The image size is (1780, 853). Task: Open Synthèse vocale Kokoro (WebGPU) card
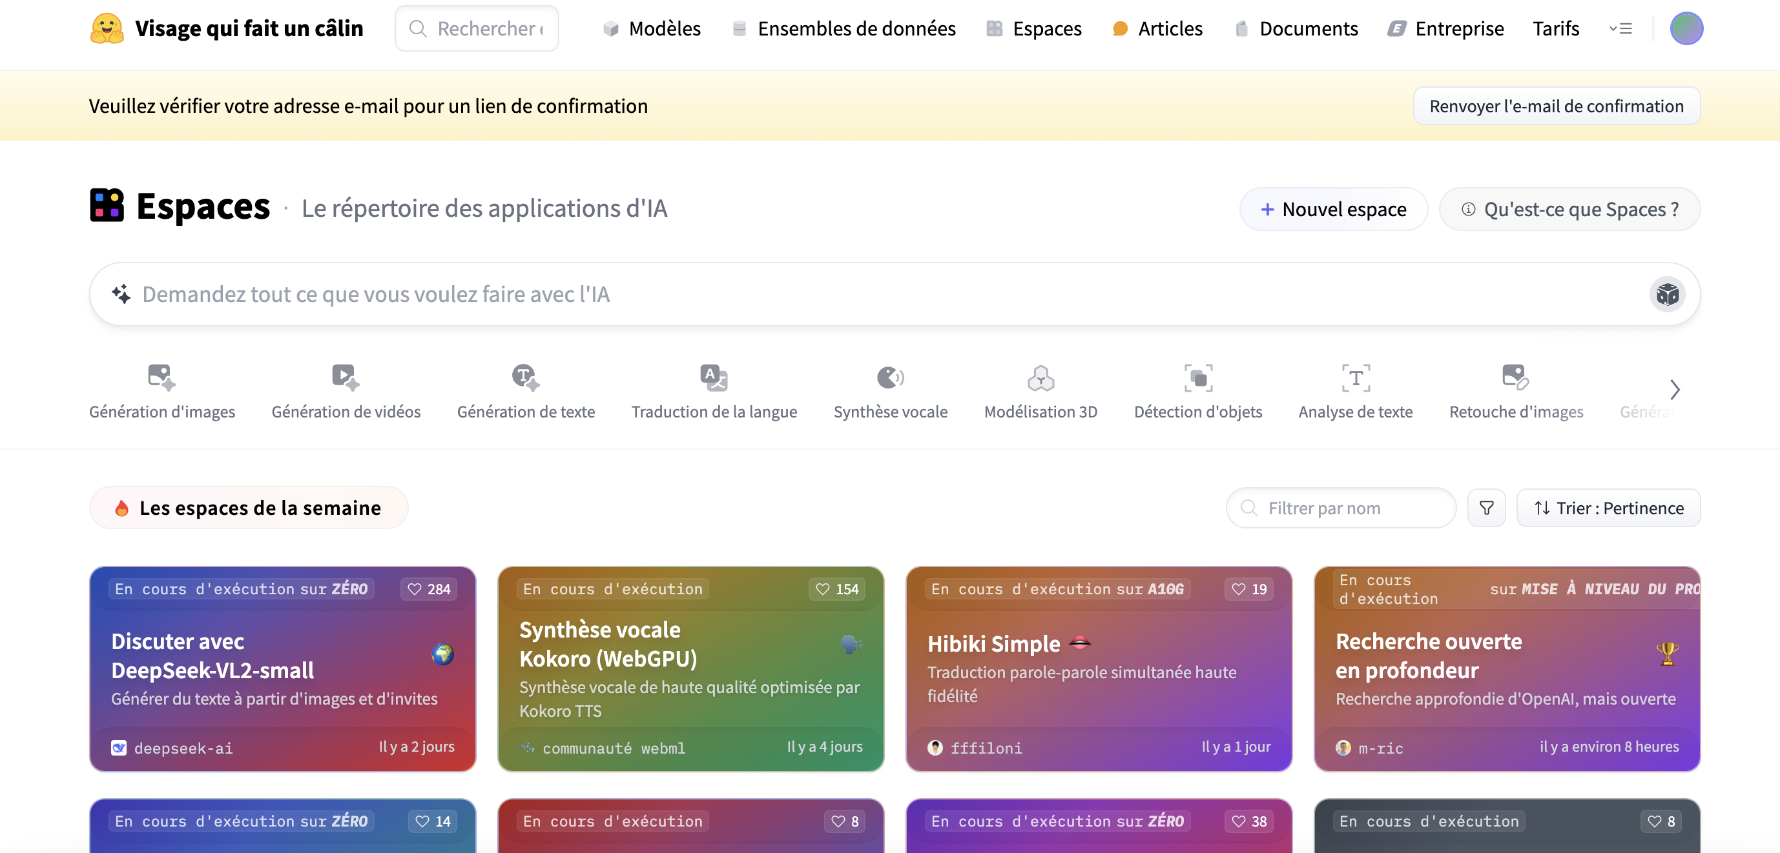[x=690, y=668]
